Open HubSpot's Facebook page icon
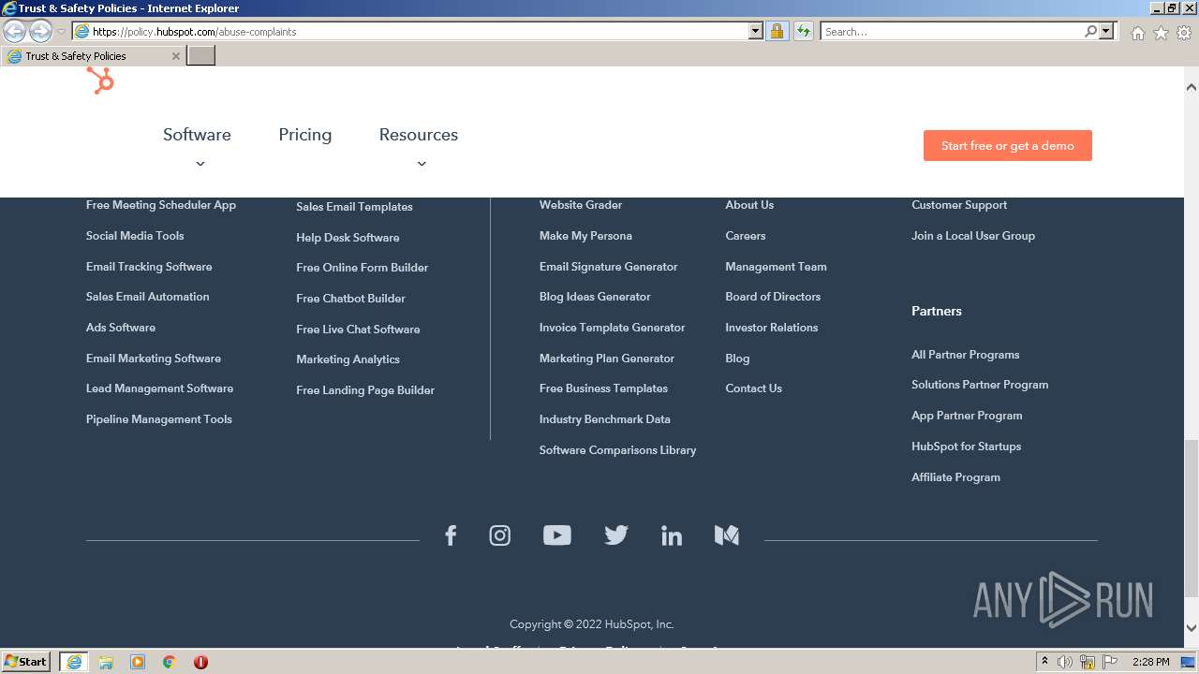 click(451, 535)
